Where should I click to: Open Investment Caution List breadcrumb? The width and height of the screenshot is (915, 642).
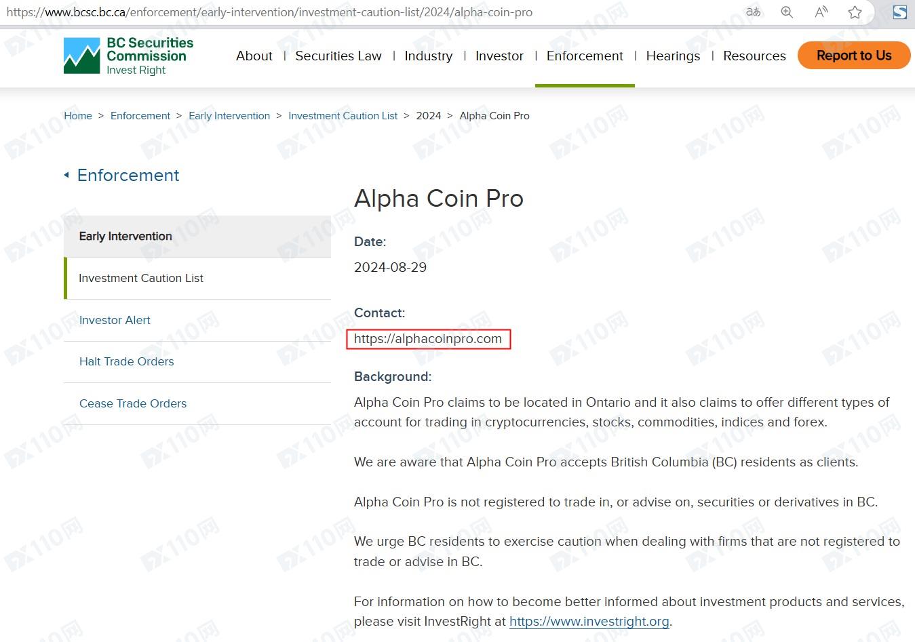[343, 116]
